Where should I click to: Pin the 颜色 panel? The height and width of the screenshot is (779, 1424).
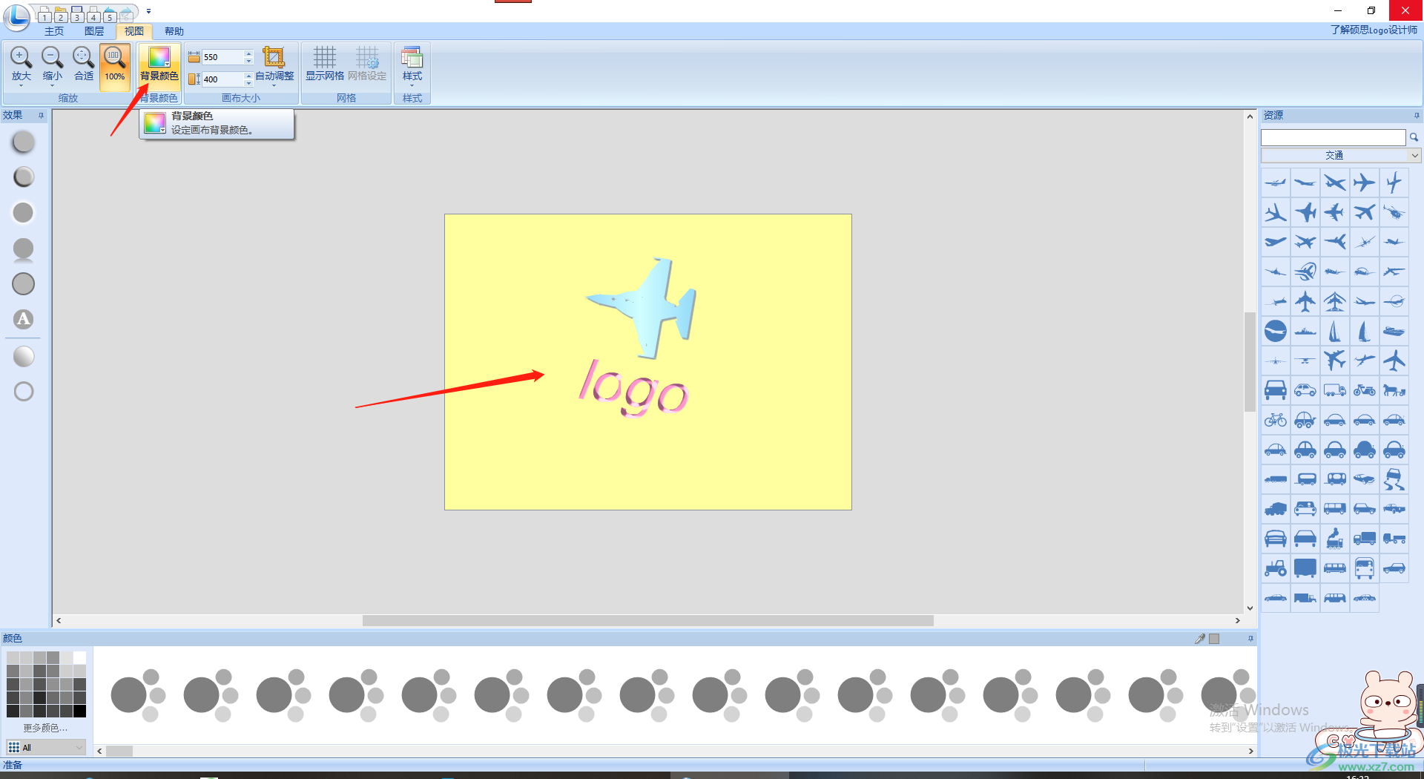pyautogui.click(x=1250, y=638)
